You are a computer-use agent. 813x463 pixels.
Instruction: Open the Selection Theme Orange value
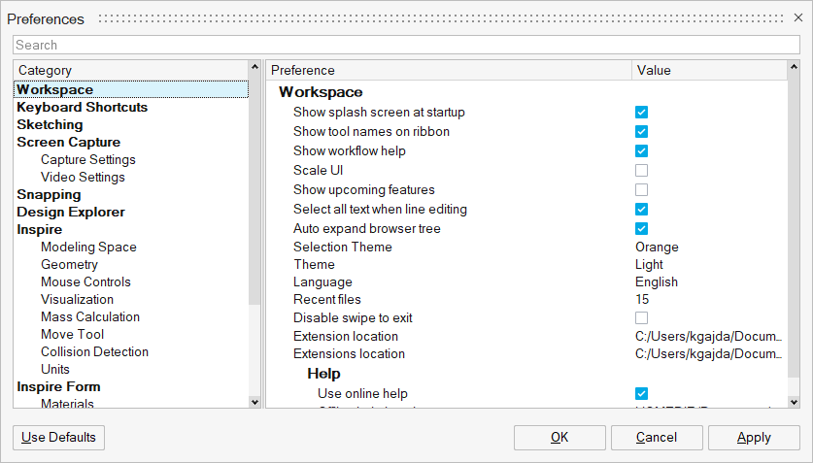(657, 248)
